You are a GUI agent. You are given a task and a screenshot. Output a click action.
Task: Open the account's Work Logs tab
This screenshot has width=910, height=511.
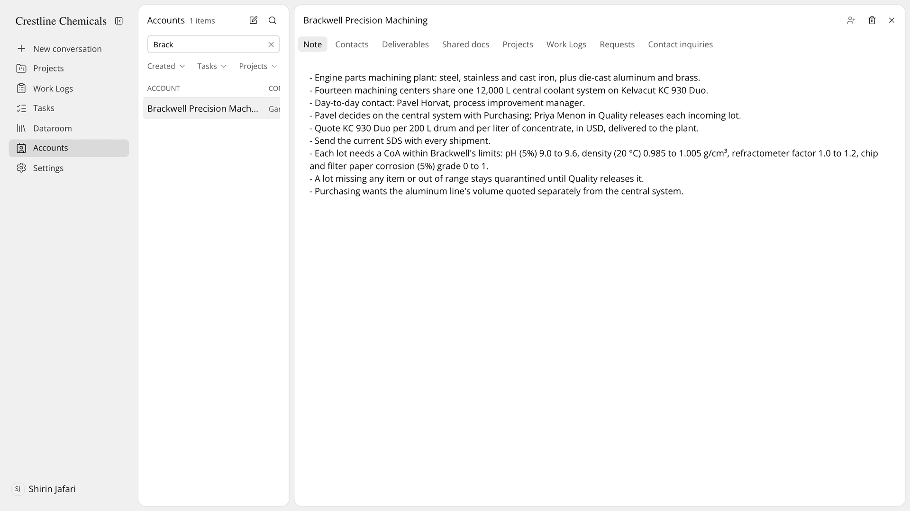[566, 44]
